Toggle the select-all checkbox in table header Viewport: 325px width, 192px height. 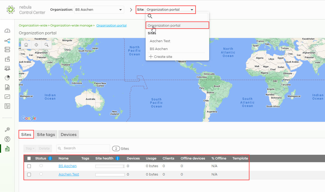(29, 158)
